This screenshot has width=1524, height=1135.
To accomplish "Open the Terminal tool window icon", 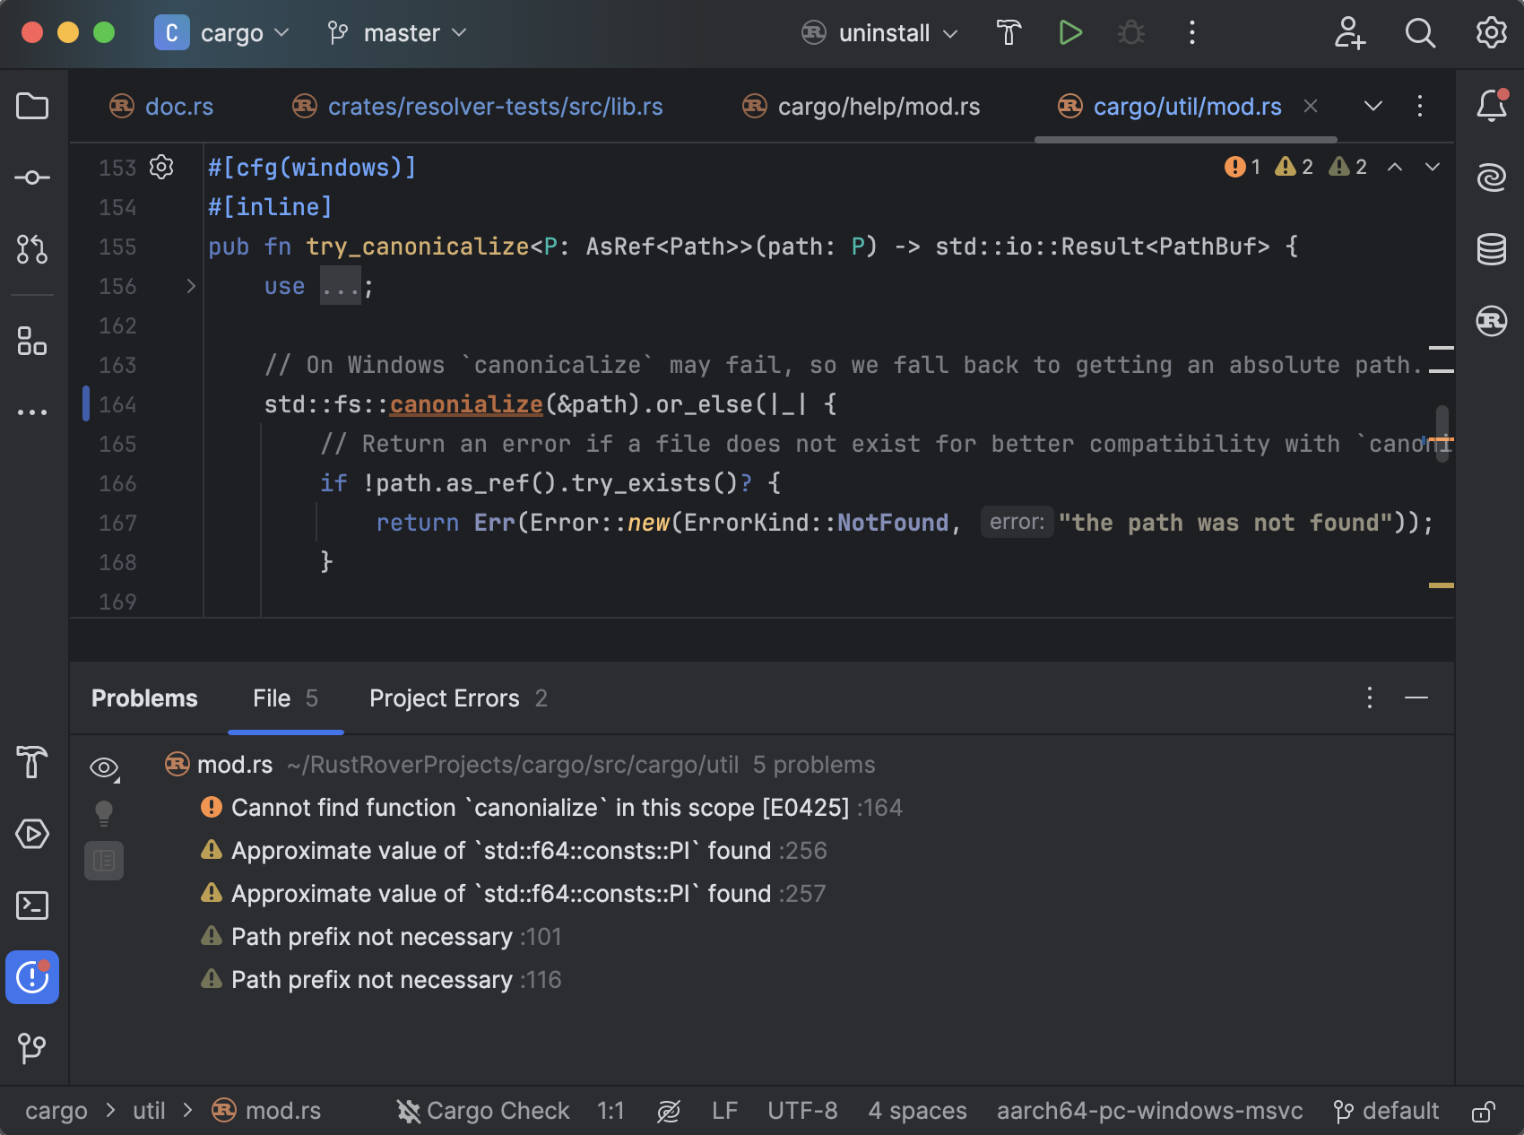I will point(32,905).
